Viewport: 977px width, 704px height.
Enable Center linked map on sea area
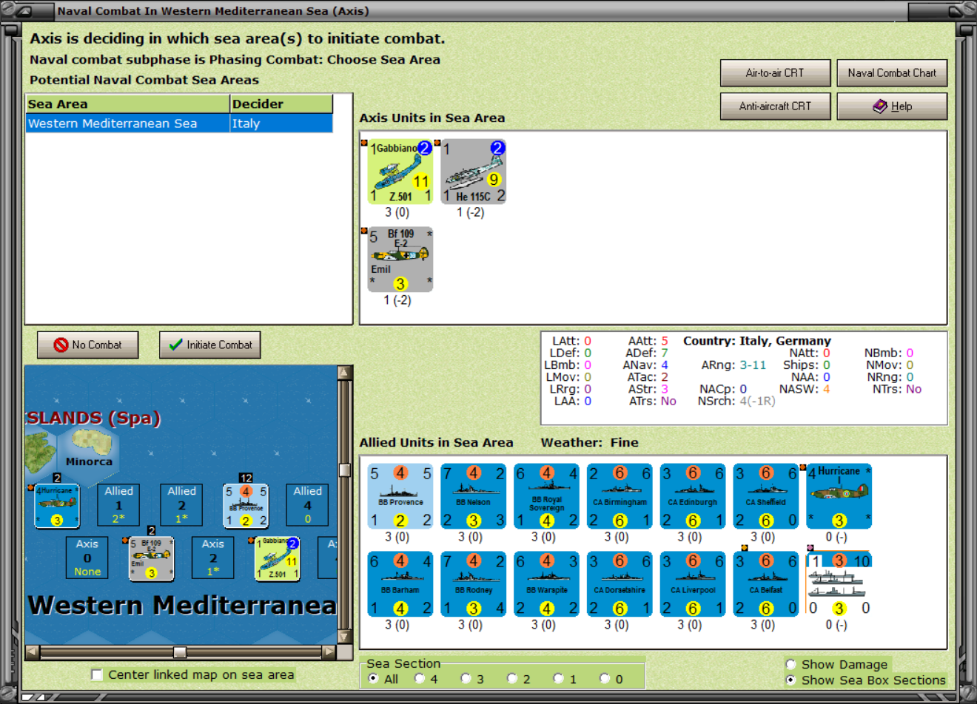click(x=97, y=674)
